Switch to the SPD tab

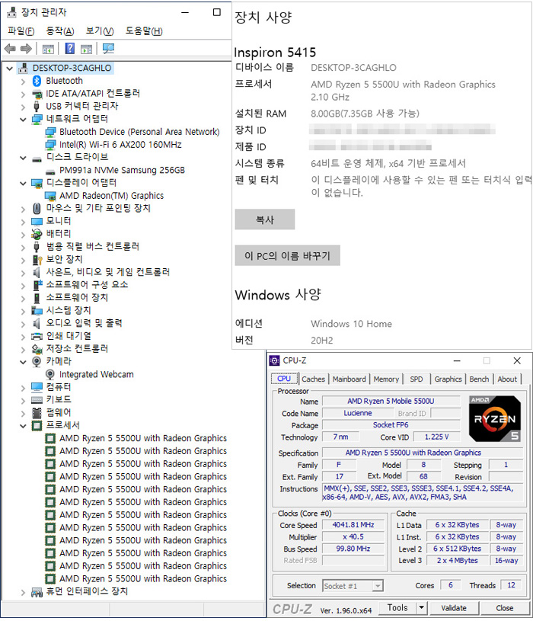tap(417, 379)
